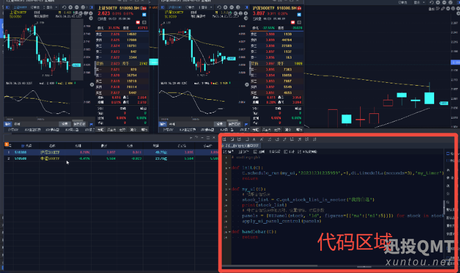Click the 名称 column header in watchlist
Screen dimensions: 460x273
coord(52,146)
